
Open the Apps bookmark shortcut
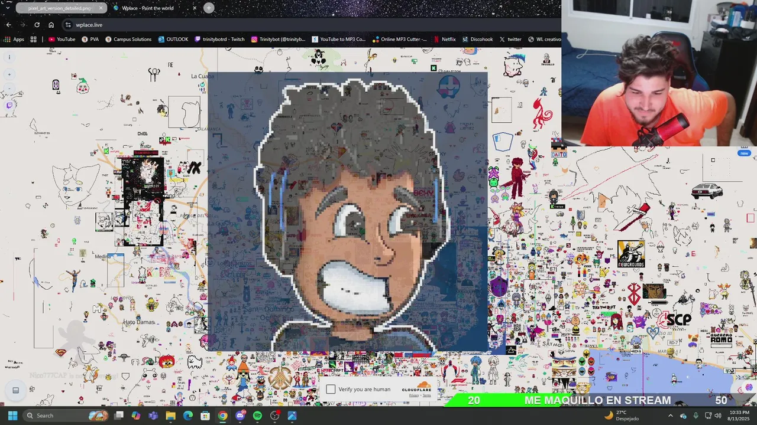click(x=14, y=40)
